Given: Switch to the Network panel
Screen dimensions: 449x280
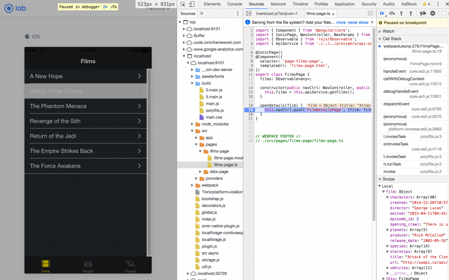Looking at the screenshot, I should (278, 4).
